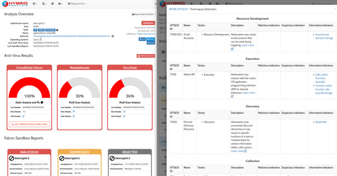
Task: Click the Hybrid Analysis logo in left window
Action: [15, 4]
